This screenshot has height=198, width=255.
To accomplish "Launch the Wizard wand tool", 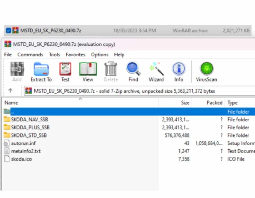I will pos(157,69).
